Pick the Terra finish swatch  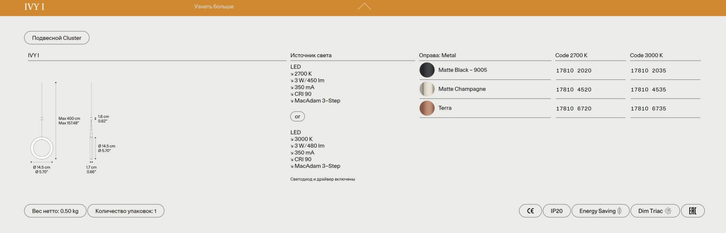pyautogui.click(x=427, y=108)
